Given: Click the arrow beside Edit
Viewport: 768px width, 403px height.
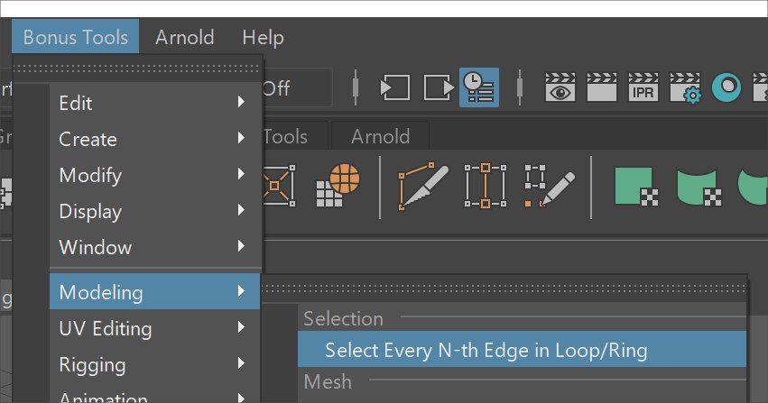Looking at the screenshot, I should (x=241, y=101).
